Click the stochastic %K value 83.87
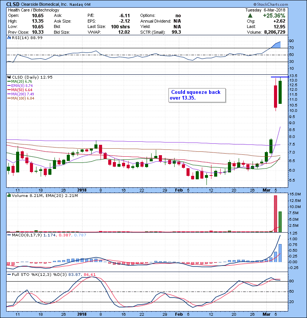This screenshot has width=307, height=318. [x=74, y=275]
